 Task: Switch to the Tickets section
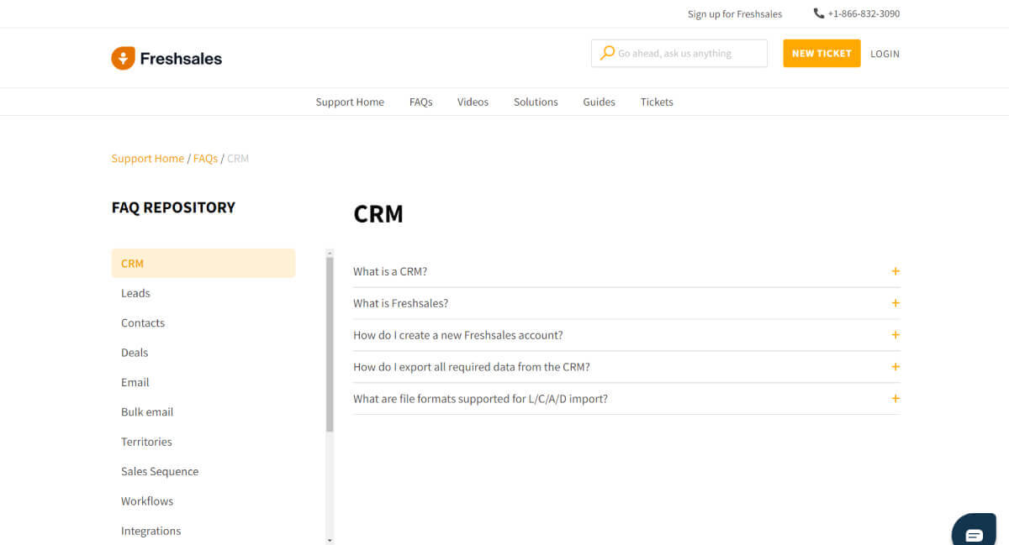(x=657, y=102)
